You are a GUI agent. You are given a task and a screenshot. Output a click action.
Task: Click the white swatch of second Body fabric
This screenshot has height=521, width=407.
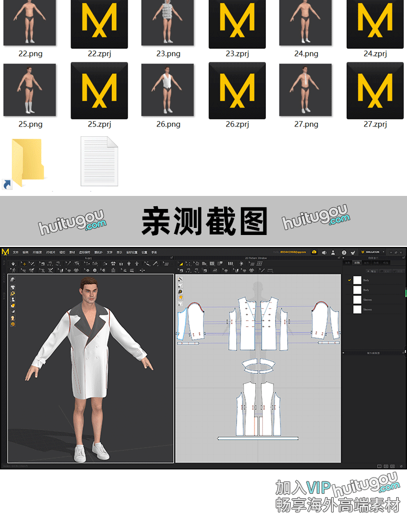pos(357,290)
